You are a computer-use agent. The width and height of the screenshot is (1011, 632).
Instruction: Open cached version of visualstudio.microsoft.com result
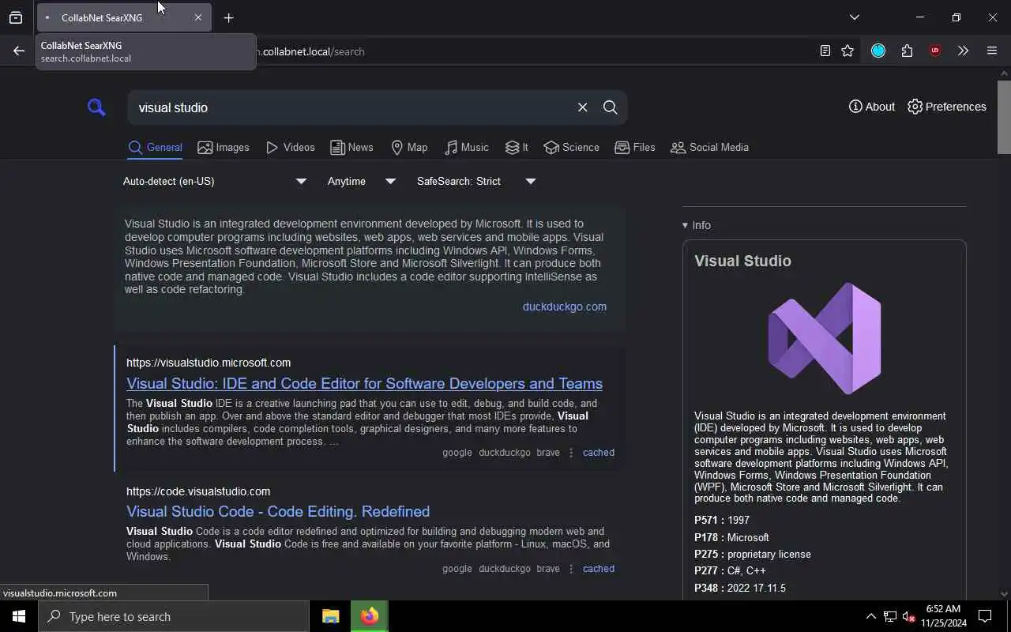pos(598,453)
